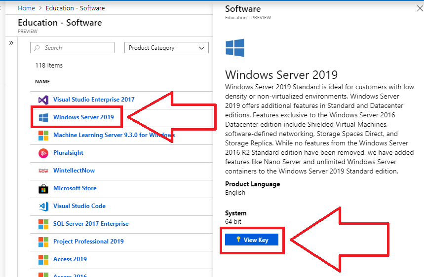The height and width of the screenshot is (277, 424).
Task: Open the WintellectNow item
Action: coord(74,171)
